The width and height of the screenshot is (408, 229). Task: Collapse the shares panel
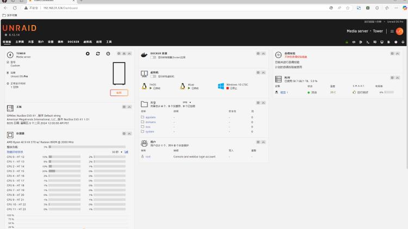pyautogui.click(x=263, y=103)
